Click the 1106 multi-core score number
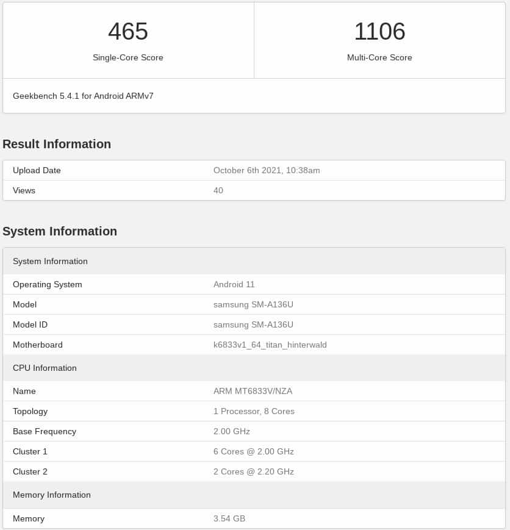This screenshot has height=530, width=510. tap(379, 32)
